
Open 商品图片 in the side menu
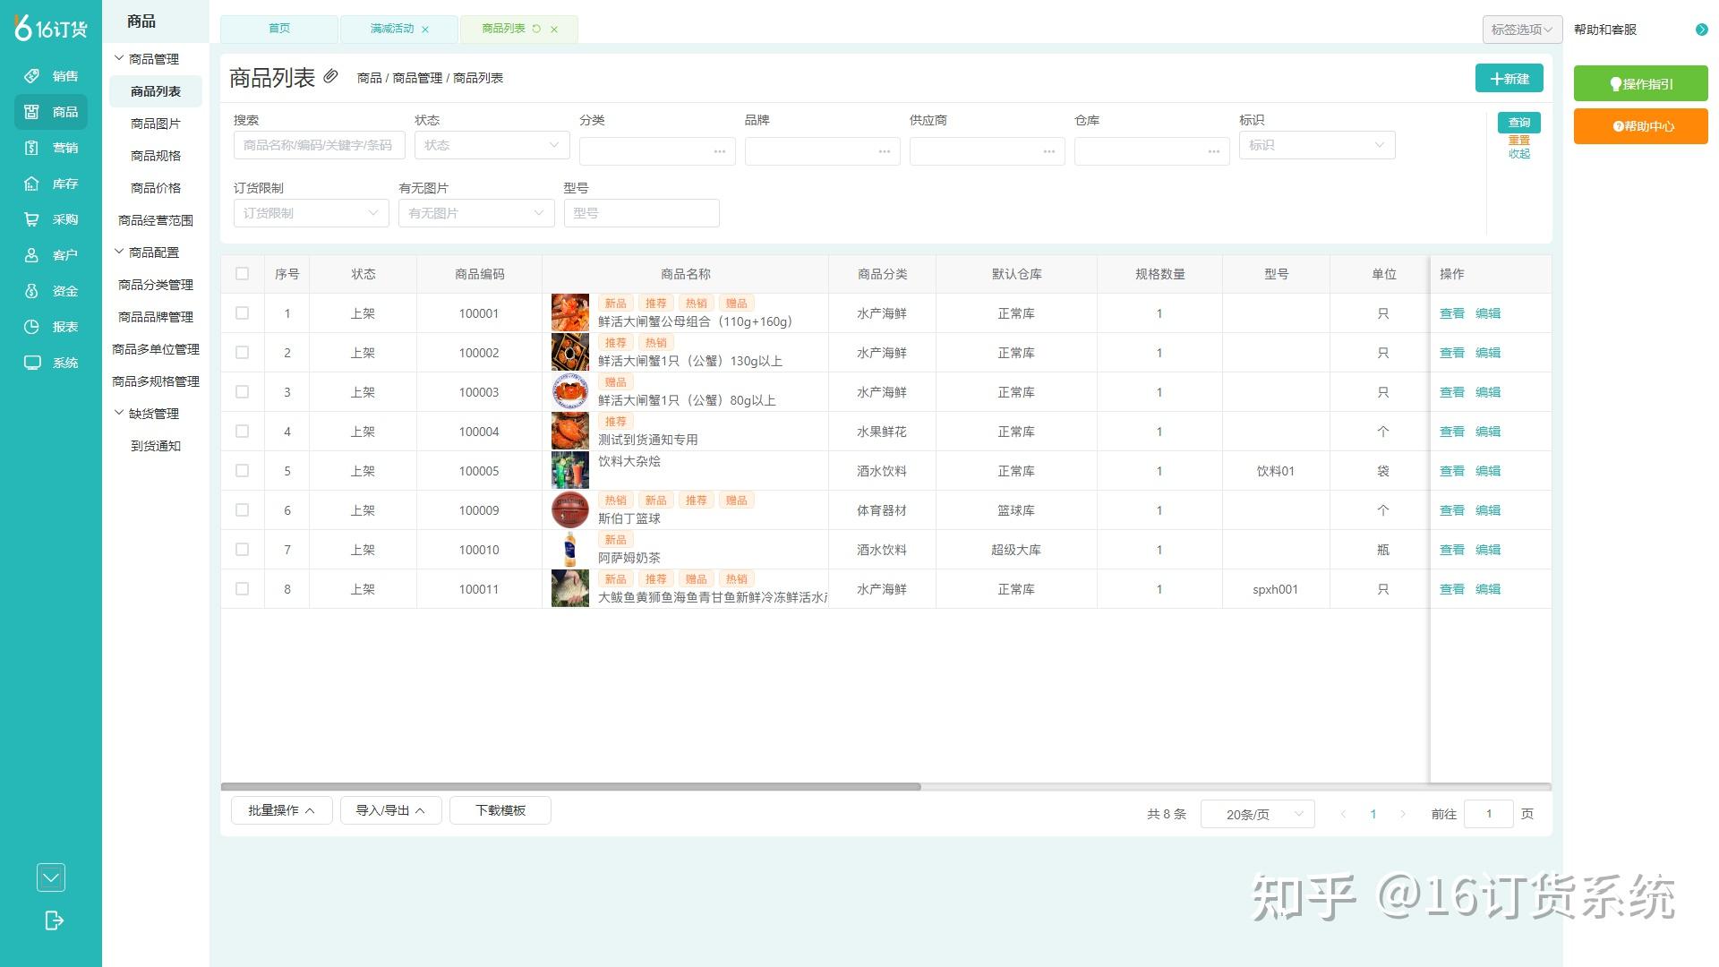tap(156, 124)
